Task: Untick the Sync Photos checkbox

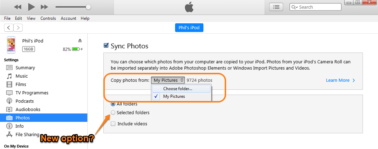Action: pos(106,46)
